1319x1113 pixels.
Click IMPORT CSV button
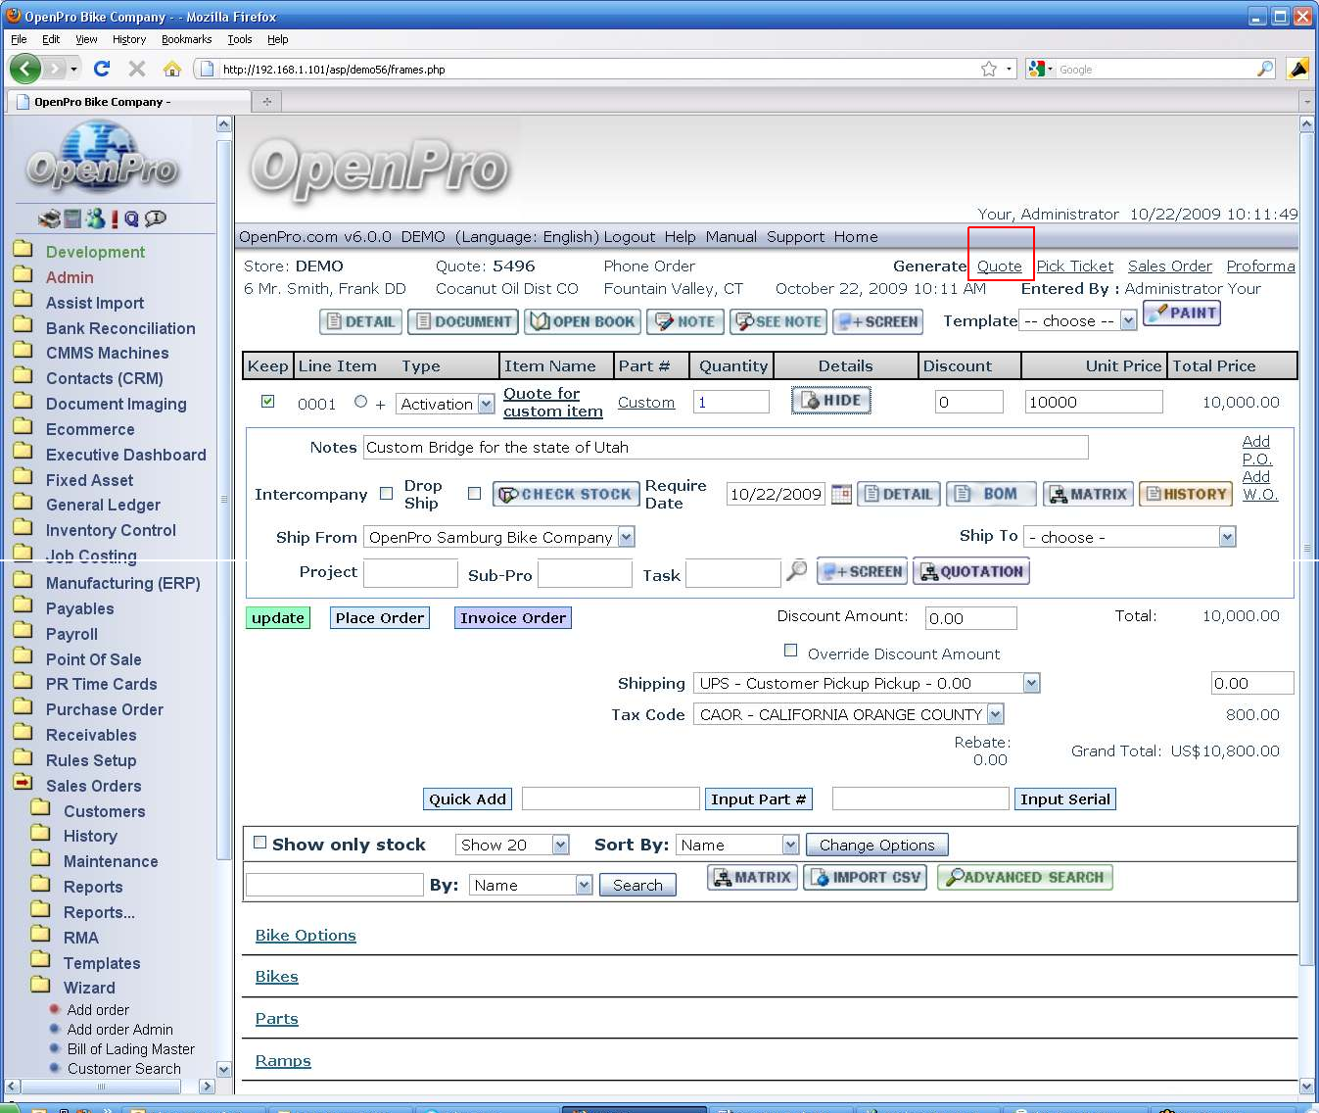[866, 877]
